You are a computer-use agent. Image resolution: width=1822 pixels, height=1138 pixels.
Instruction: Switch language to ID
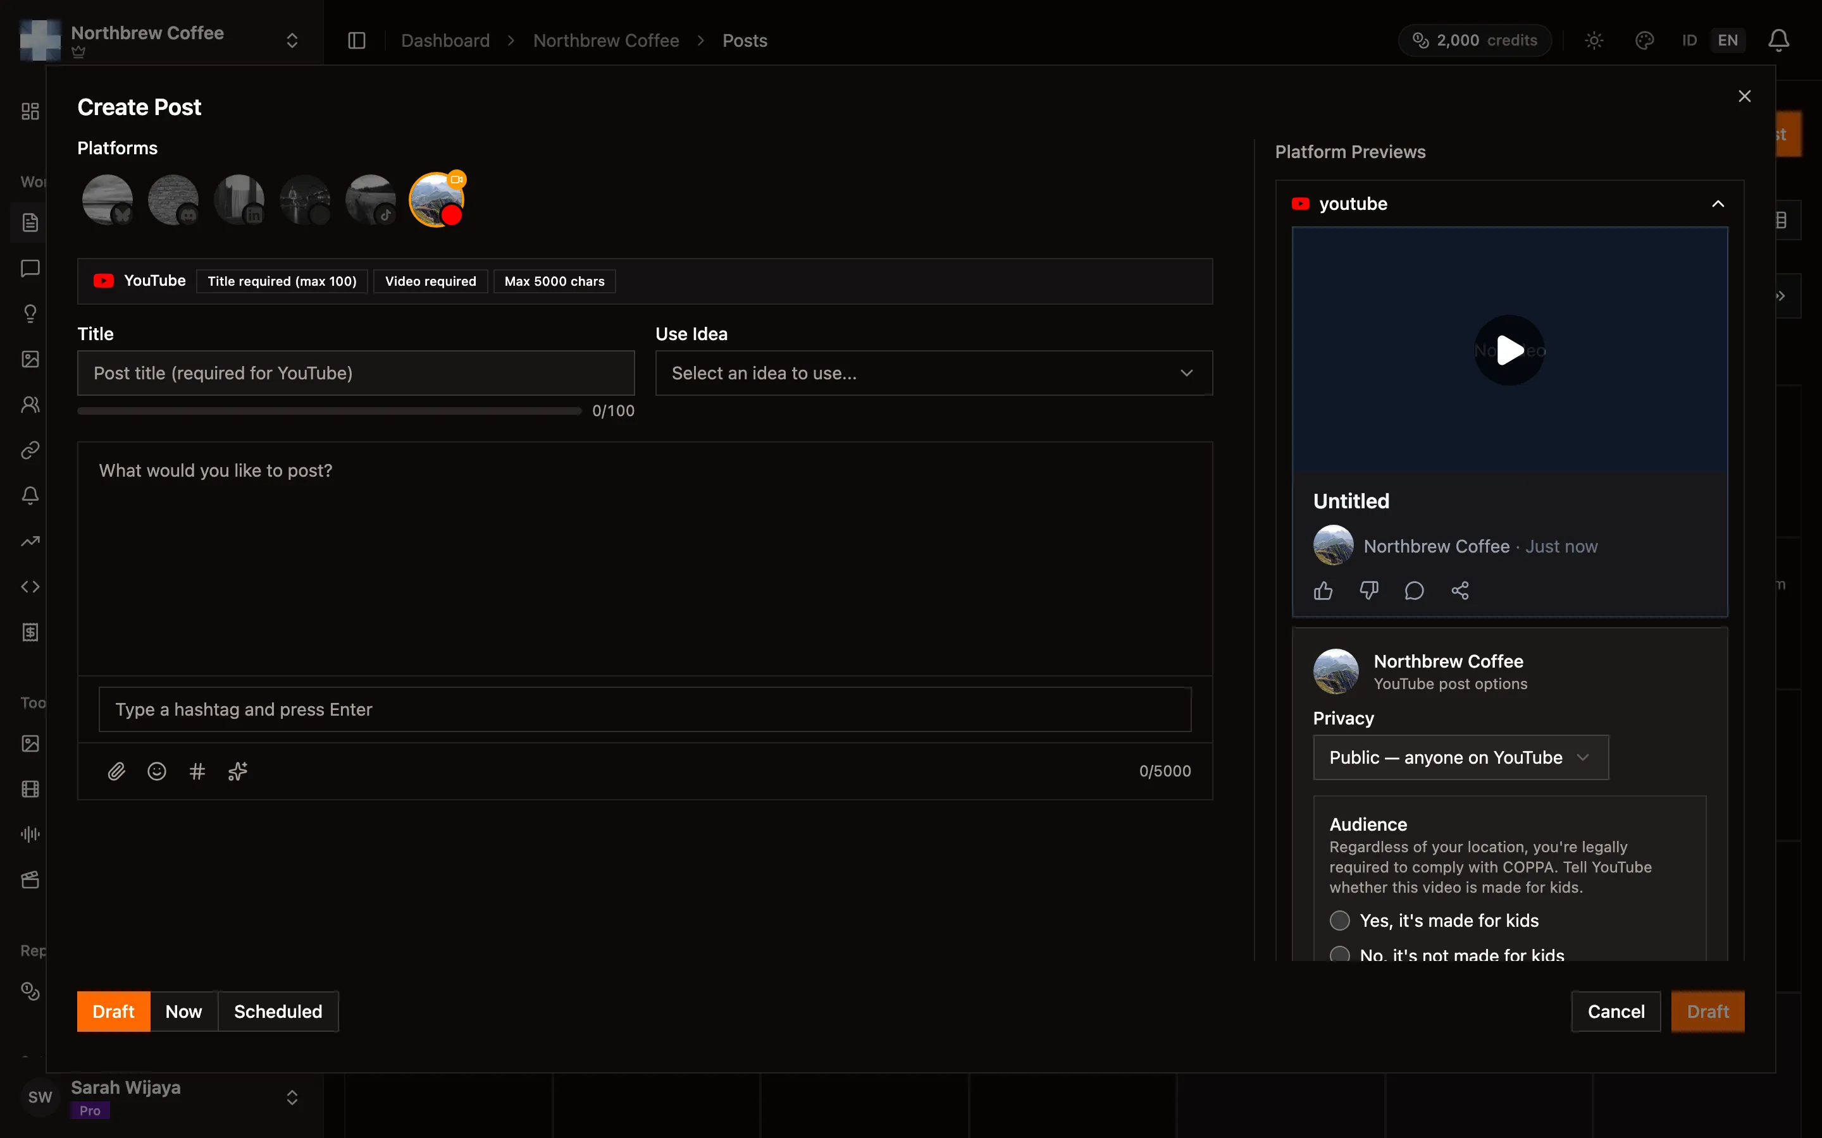(x=1690, y=40)
